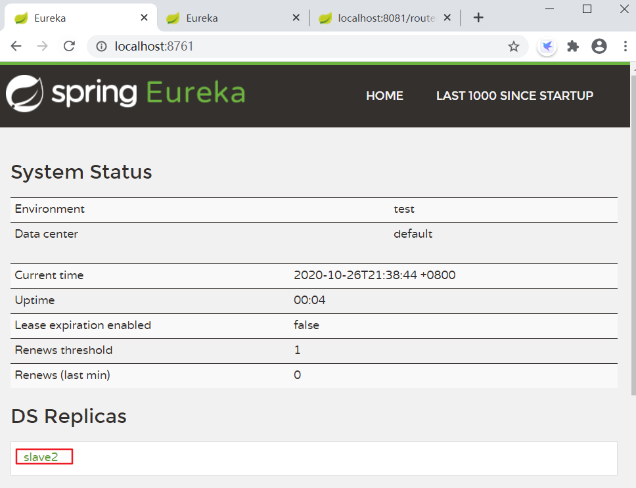
Task: Close the localhost:8081/route tab
Action: click(447, 18)
